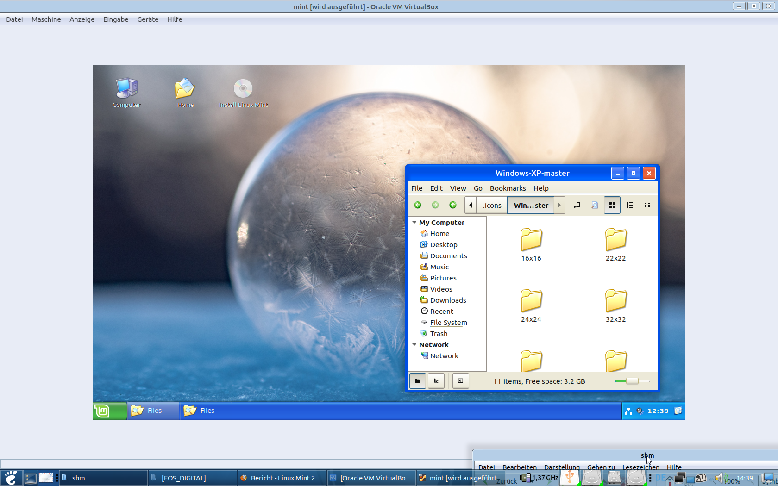The image size is (778, 486).
Task: Switch to list view
Action: (630, 205)
